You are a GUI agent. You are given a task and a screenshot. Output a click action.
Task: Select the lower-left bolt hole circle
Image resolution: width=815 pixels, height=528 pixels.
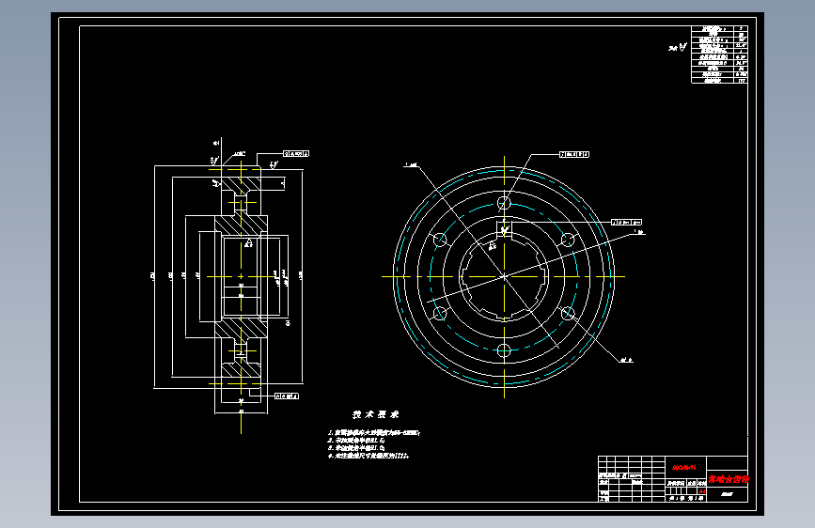click(440, 314)
